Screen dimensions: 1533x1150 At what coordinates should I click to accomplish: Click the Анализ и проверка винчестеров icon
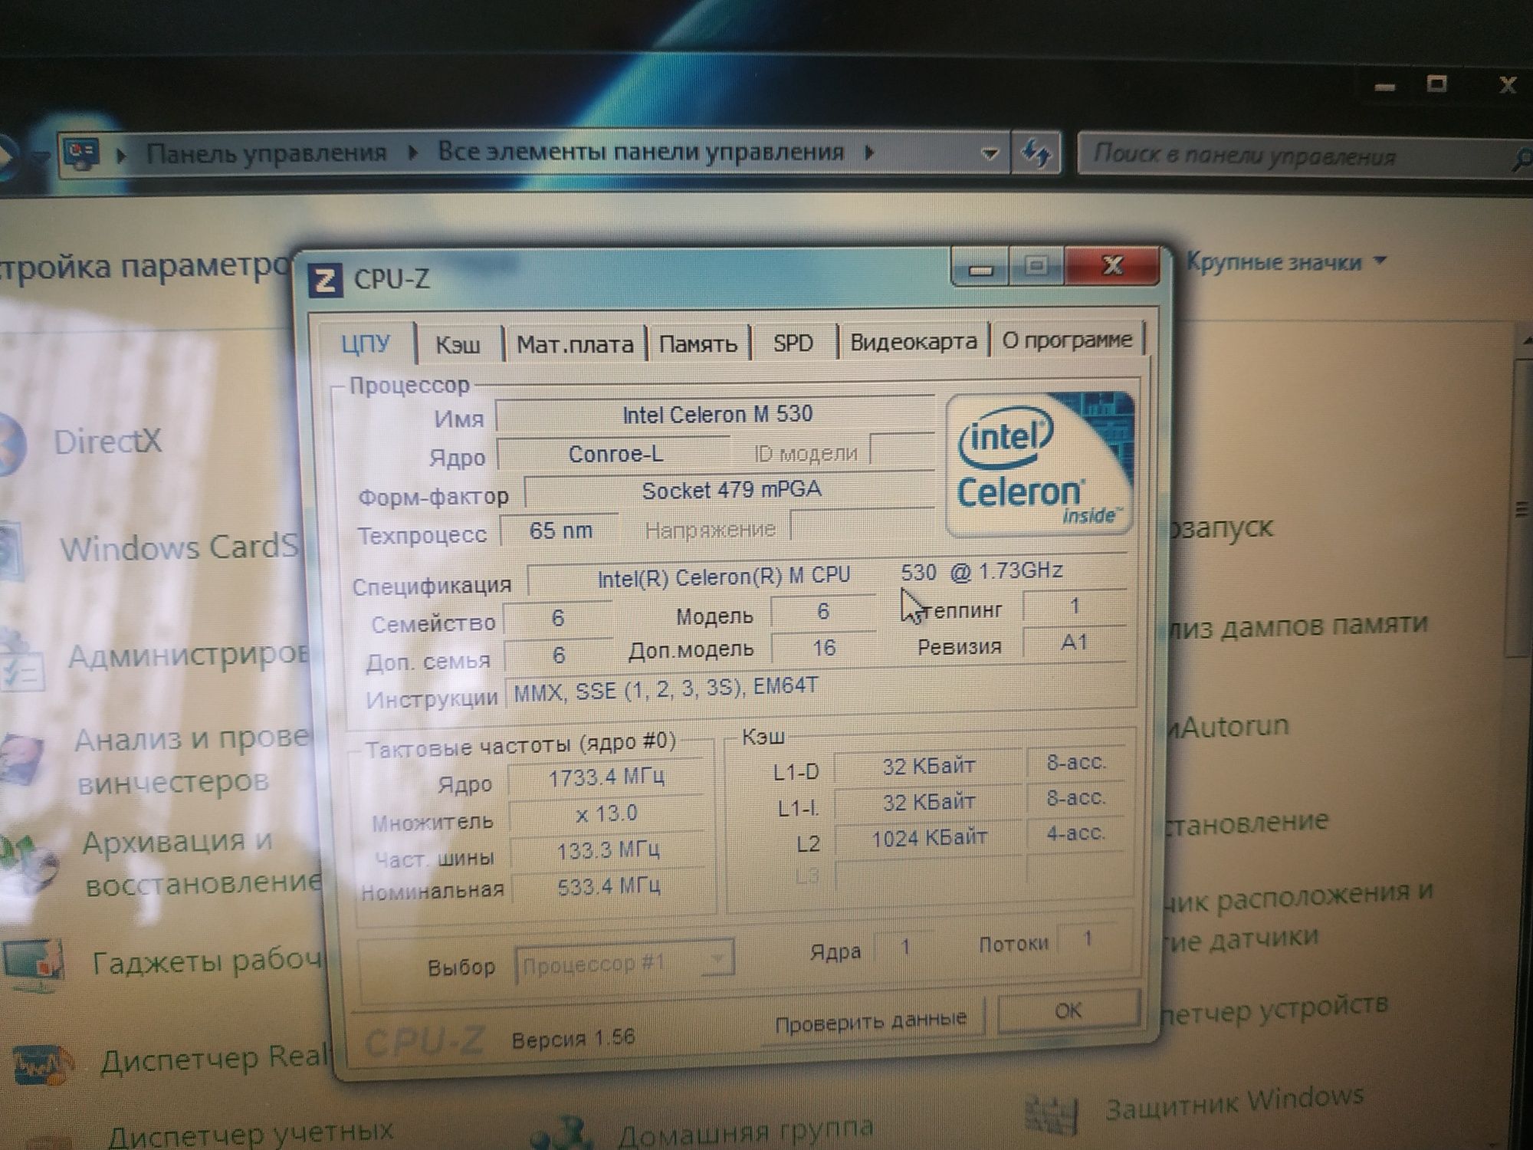tap(23, 759)
